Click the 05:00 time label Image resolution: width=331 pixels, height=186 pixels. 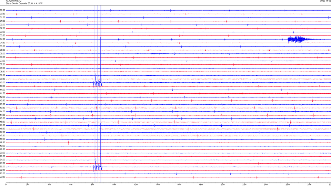[2, 46]
